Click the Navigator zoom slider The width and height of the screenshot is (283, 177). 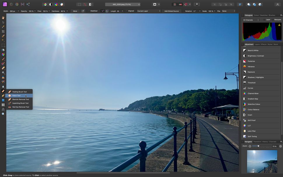click(258, 146)
